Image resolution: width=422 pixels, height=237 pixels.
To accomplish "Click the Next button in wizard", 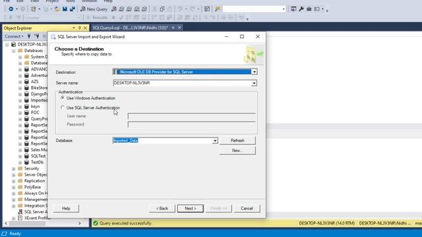I will click(x=191, y=208).
